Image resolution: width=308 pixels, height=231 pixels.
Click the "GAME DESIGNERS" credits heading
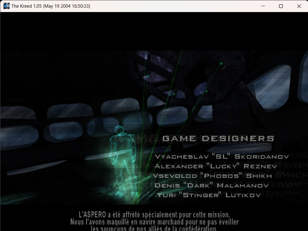218,139
